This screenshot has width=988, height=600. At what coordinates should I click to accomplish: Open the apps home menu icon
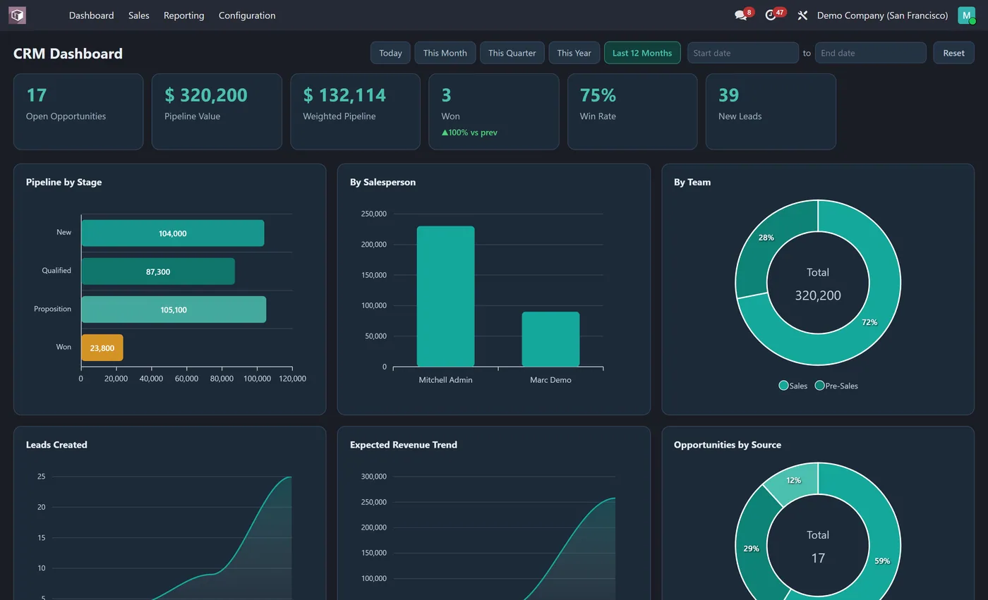[17, 15]
